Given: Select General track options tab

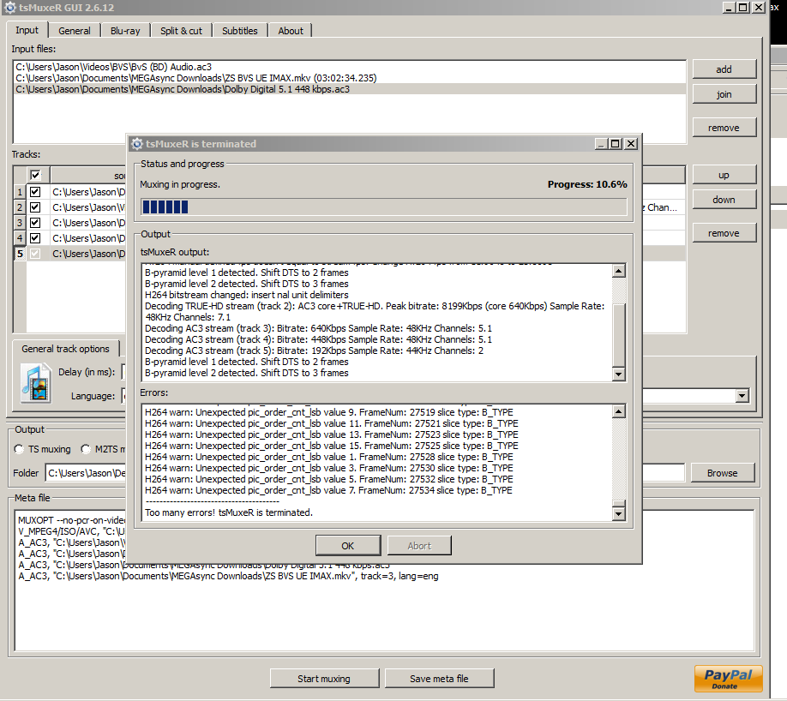Looking at the screenshot, I should 65,349.
